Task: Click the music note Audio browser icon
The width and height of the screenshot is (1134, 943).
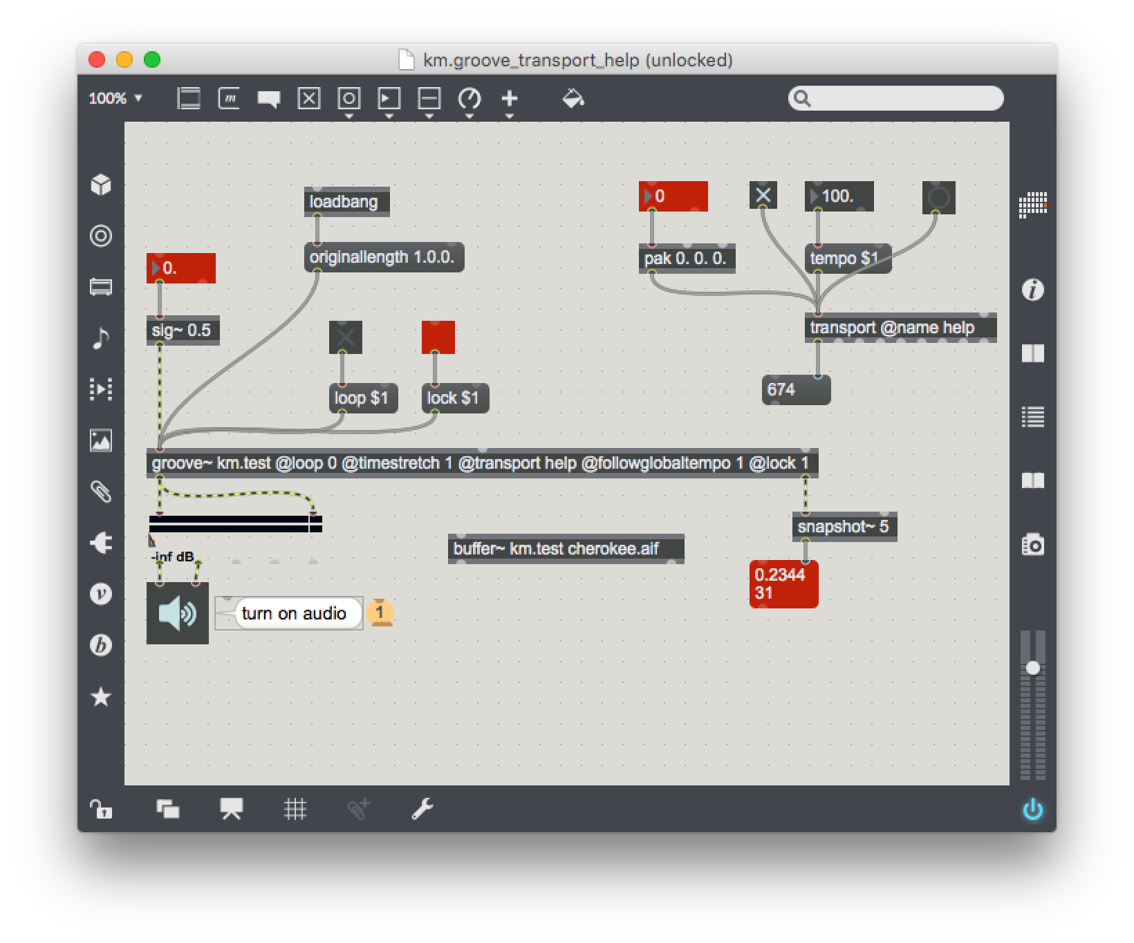Action: click(101, 338)
